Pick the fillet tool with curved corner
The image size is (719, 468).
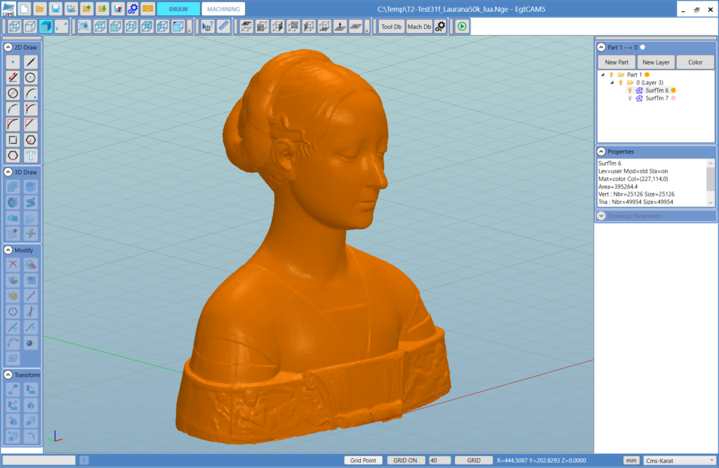click(x=13, y=124)
